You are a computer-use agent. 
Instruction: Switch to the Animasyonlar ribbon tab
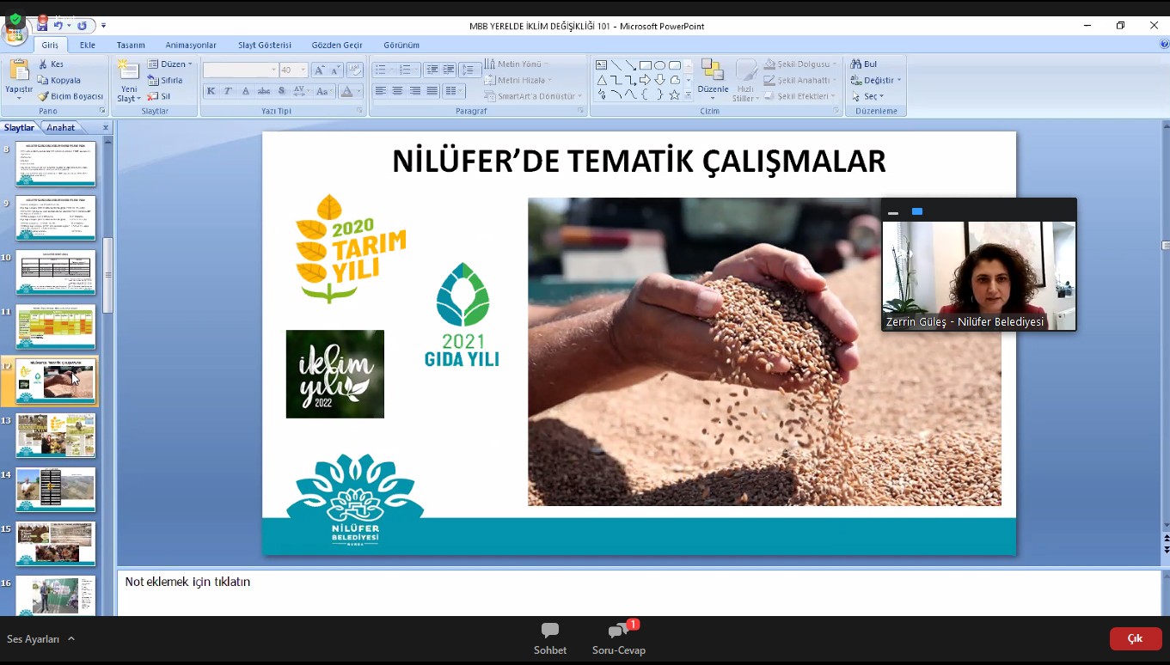tap(189, 44)
